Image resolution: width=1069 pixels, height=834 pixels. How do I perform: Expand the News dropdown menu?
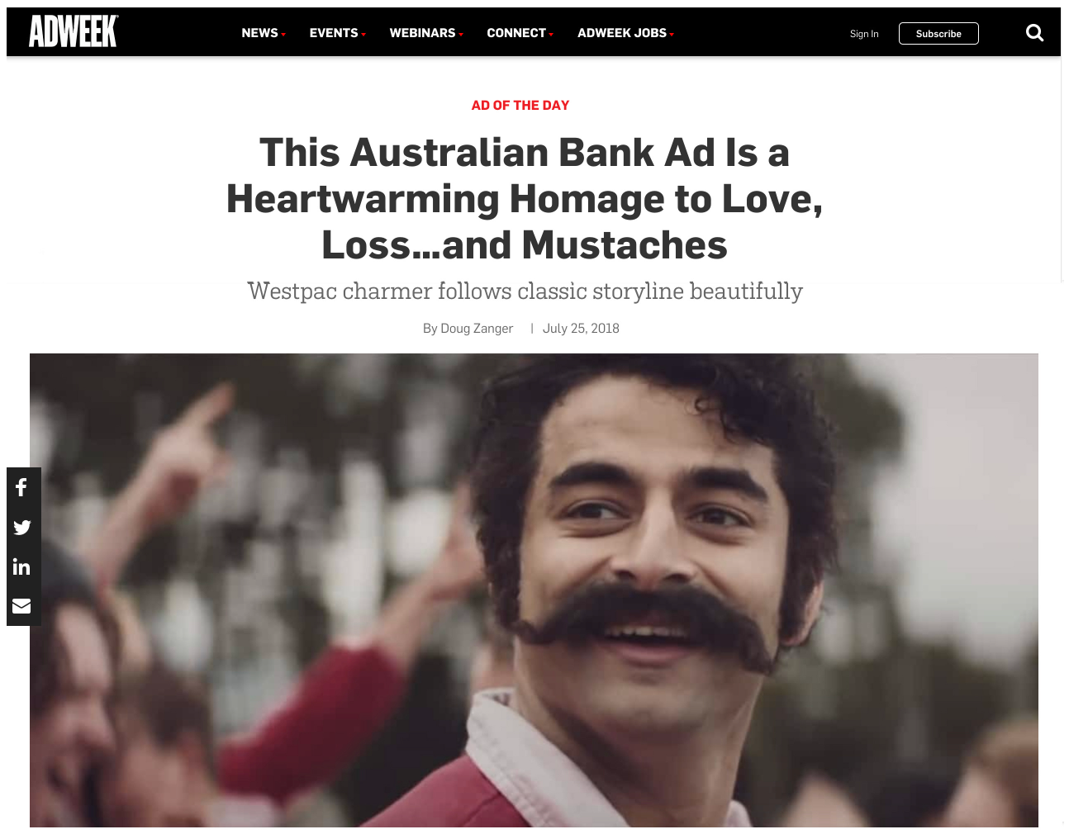[x=264, y=33]
